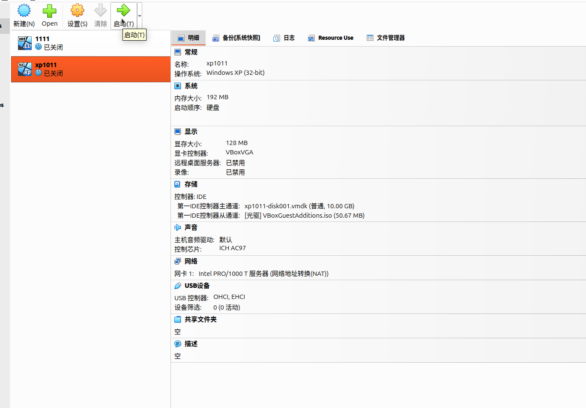Switch to the Logs (日志) tab

coord(284,38)
